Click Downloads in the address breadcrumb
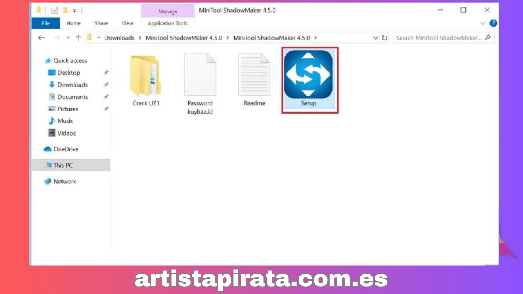The width and height of the screenshot is (523, 294). 119,38
